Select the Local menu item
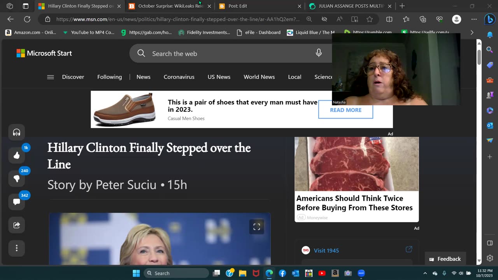The image size is (498, 280). pos(295,77)
